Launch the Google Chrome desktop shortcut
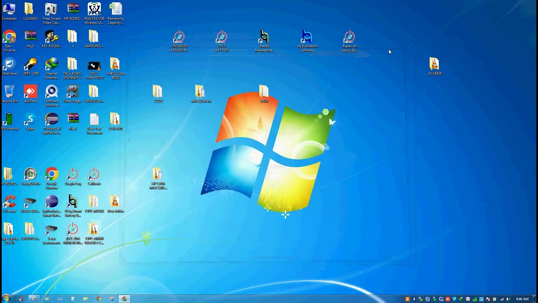Image resolution: width=538 pixels, height=303 pixels. click(51, 178)
